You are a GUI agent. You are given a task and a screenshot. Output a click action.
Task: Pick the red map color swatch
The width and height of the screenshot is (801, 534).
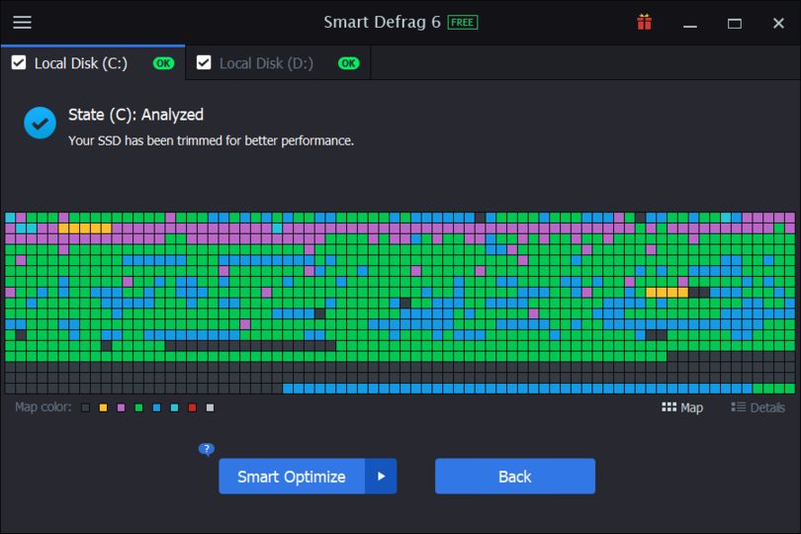point(192,407)
